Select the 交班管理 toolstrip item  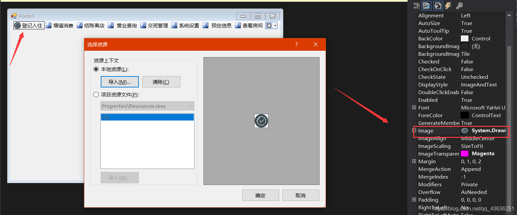(154, 25)
